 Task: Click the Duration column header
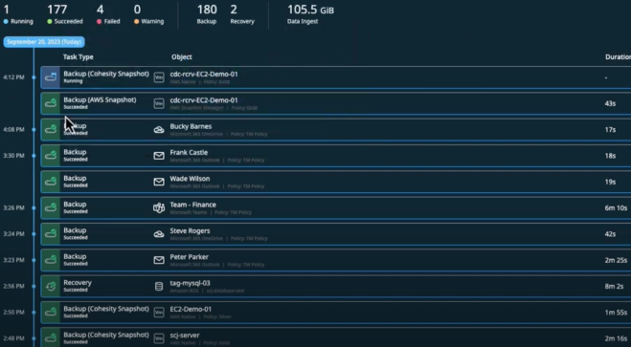[618, 57]
